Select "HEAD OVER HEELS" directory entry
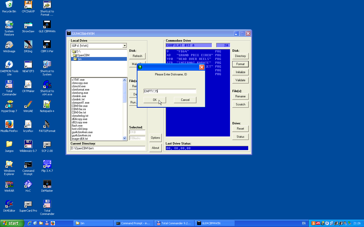 click(194, 59)
